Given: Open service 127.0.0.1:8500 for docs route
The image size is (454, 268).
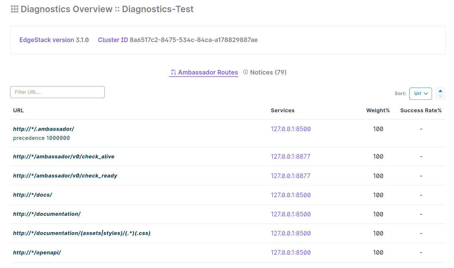Looking at the screenshot, I should [x=291, y=195].
